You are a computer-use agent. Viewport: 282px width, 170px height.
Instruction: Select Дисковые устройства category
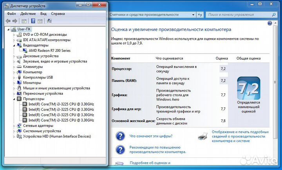41,56
